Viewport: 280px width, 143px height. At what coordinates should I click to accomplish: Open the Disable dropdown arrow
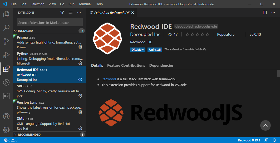click(143, 50)
